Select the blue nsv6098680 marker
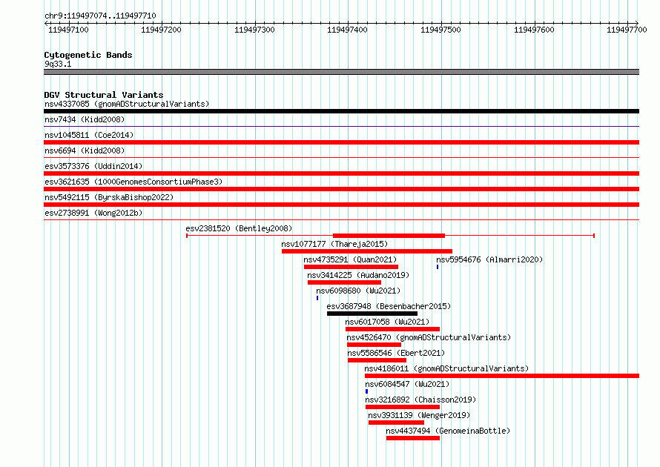The image size is (660, 467). [x=317, y=298]
